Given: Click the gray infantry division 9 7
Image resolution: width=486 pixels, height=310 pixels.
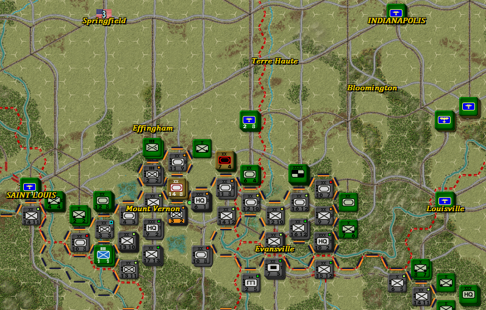Looking at the screenshot, I should tap(324, 215).
